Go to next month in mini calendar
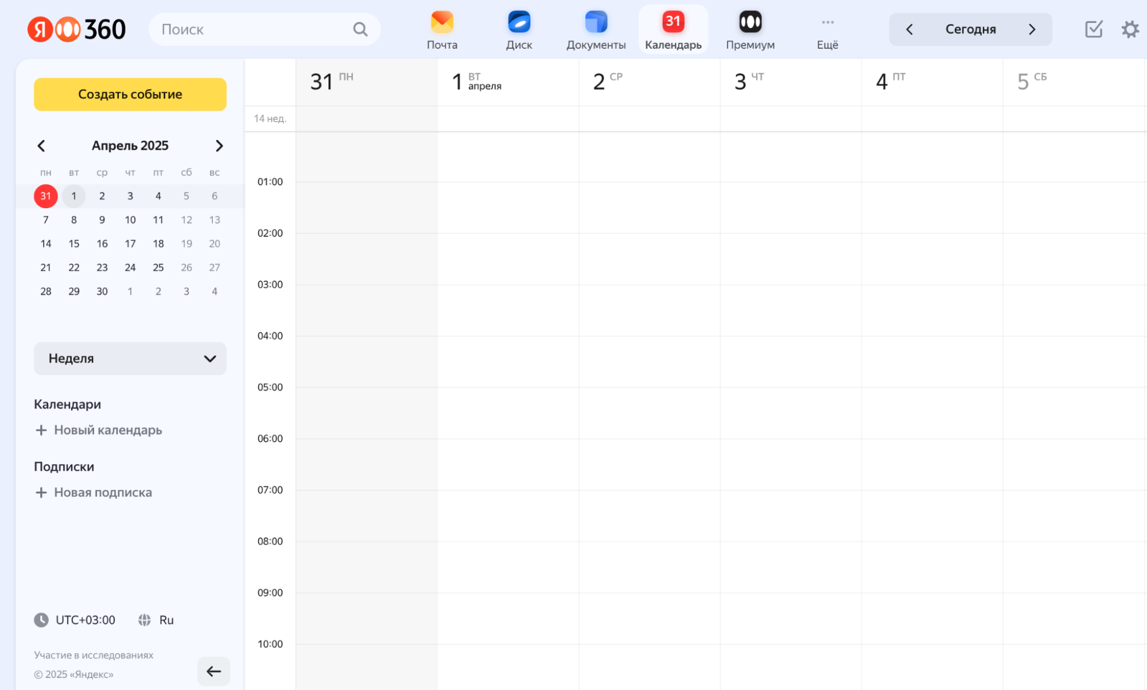 219,146
